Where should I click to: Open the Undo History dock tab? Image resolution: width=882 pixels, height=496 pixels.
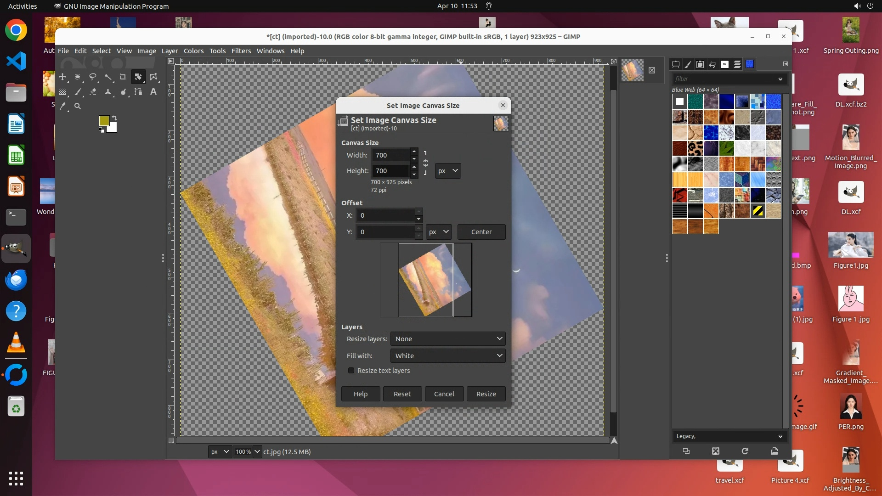tap(712, 65)
